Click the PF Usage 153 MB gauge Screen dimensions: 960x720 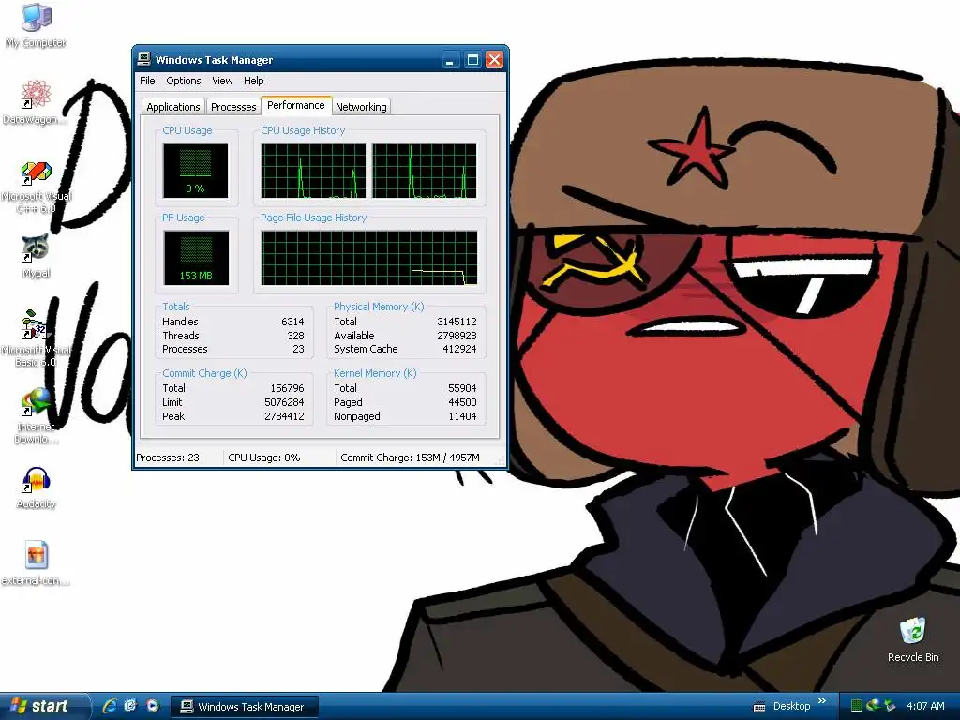pyautogui.click(x=196, y=258)
